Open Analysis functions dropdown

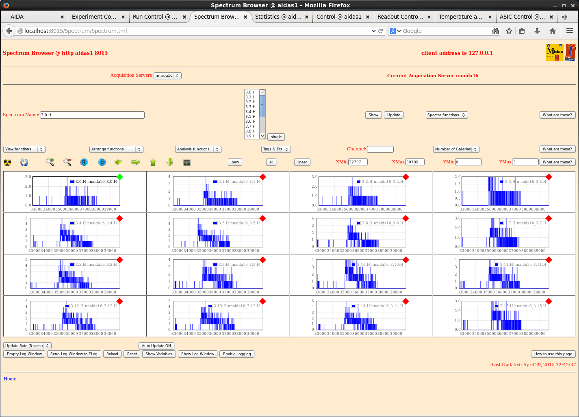[198, 149]
